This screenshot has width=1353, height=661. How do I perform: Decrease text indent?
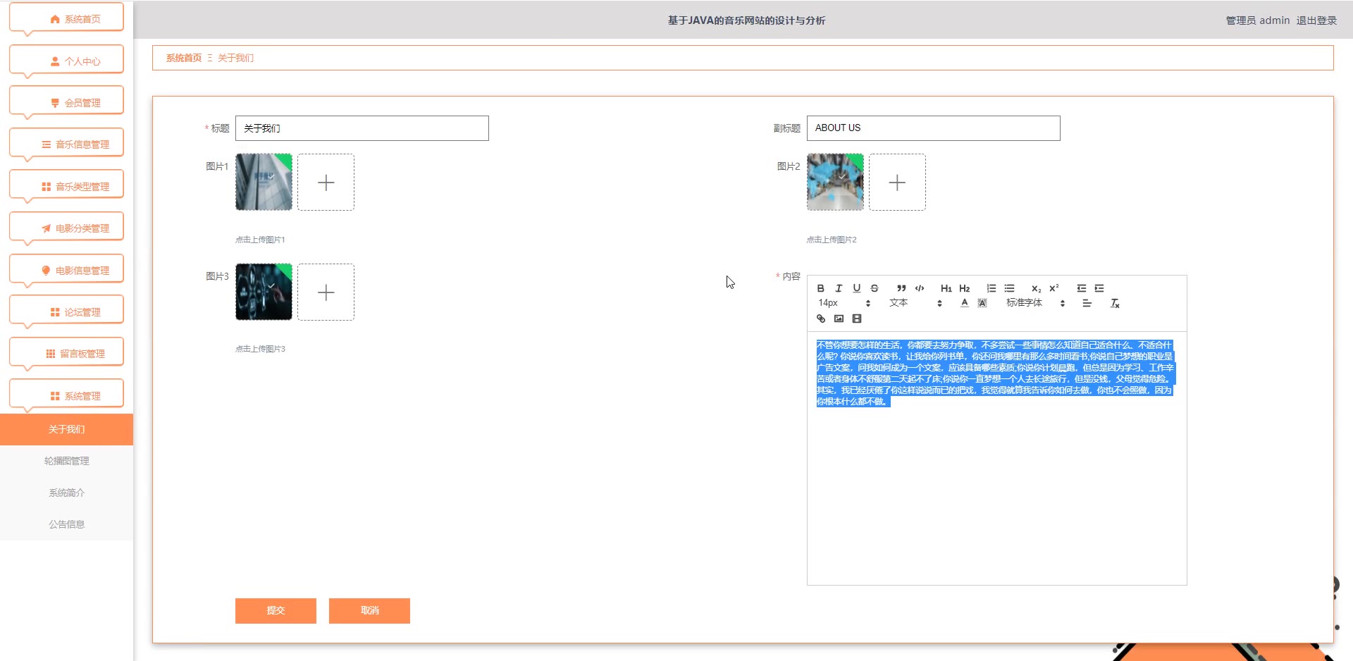pyautogui.click(x=1082, y=288)
